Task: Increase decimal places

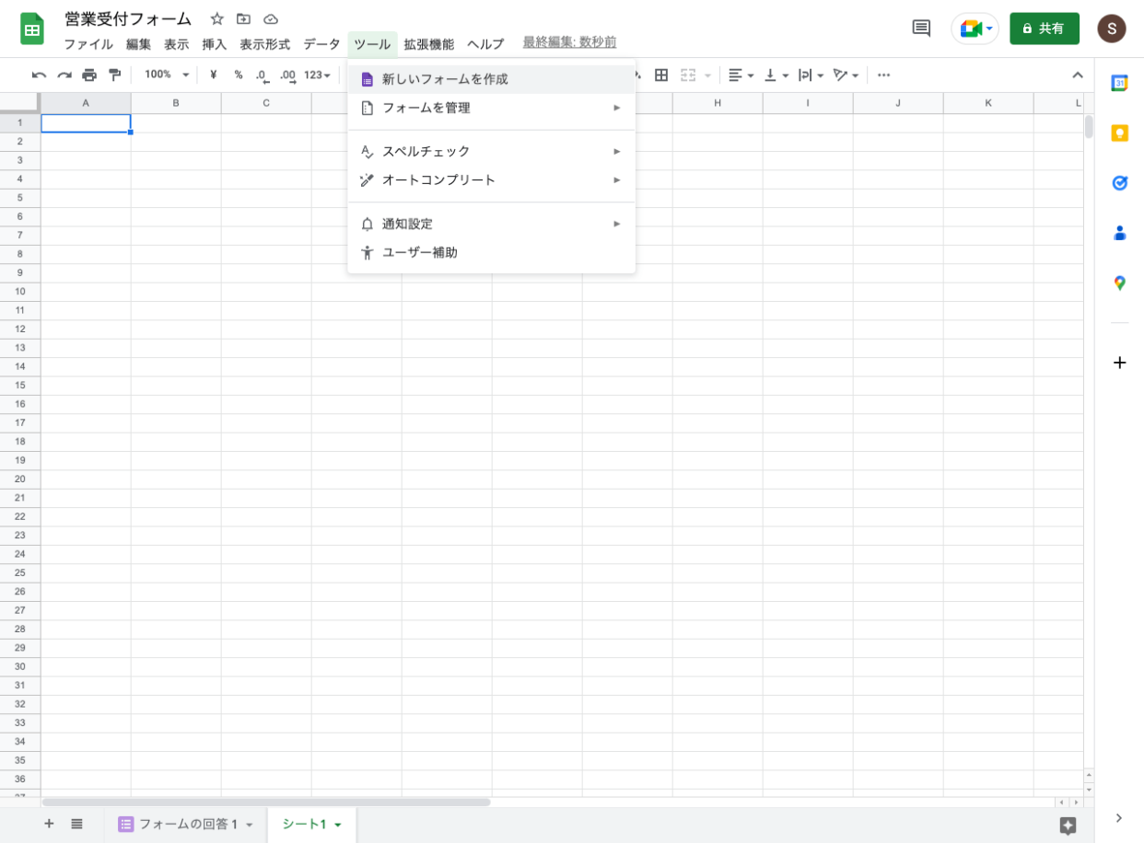Action: [287, 75]
